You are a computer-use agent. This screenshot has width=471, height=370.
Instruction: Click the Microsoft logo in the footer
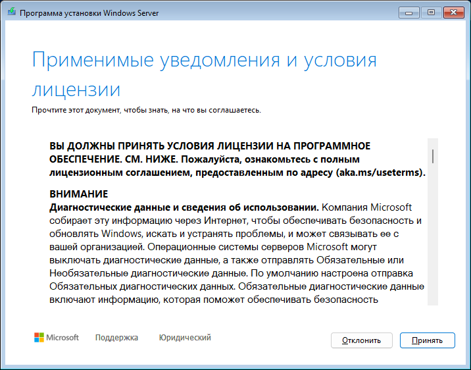click(x=57, y=338)
